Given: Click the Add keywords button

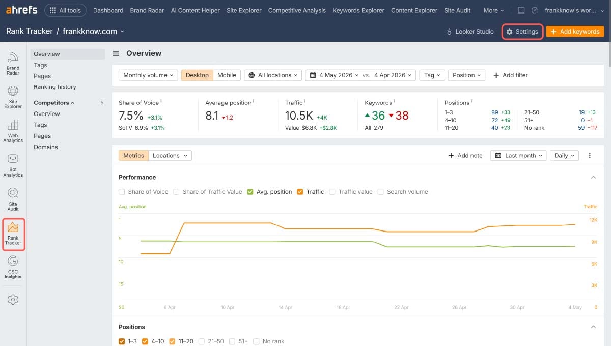Looking at the screenshot, I should point(575,32).
